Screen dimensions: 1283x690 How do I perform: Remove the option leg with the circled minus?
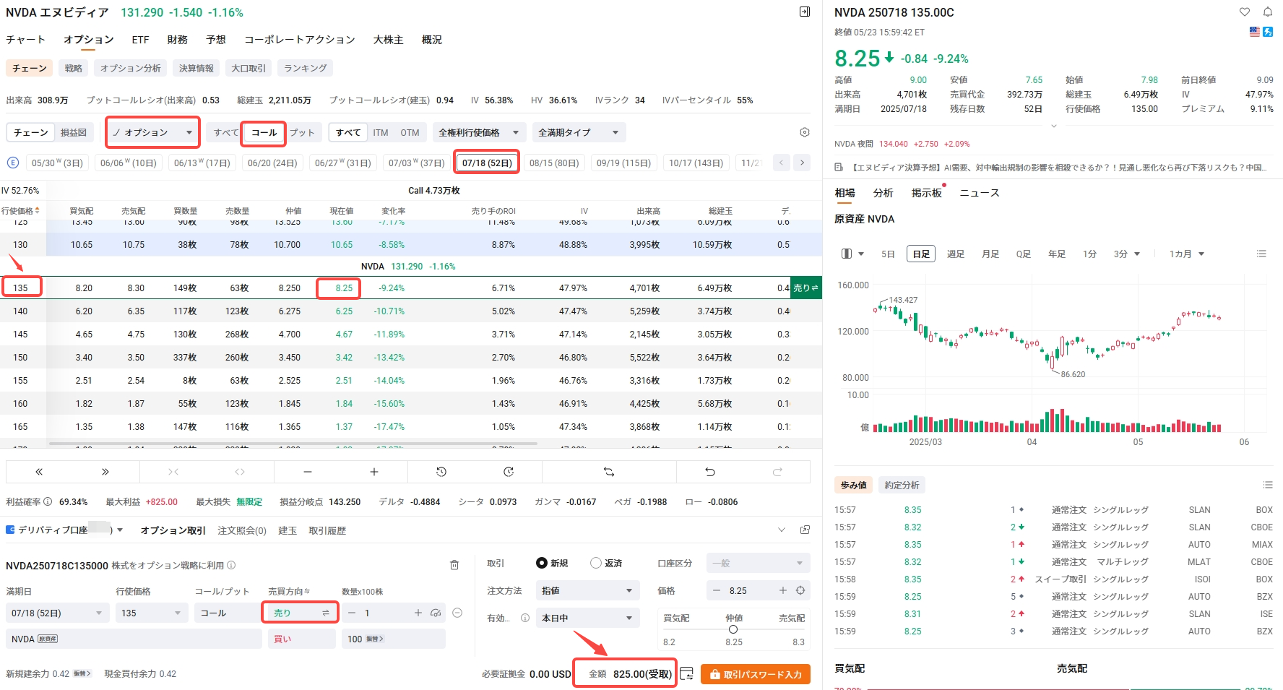point(457,613)
